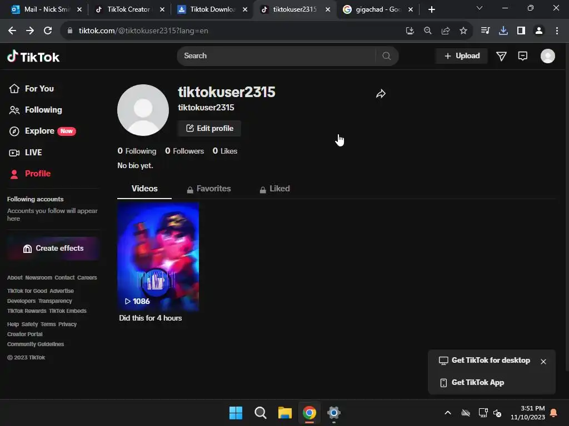
Task: Go back with browser back arrow
Action: point(12,31)
